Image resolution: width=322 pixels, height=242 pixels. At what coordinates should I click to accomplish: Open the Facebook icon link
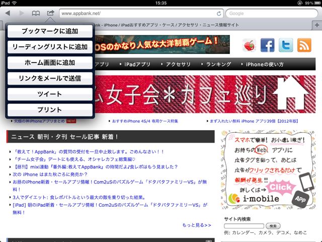click(x=267, y=45)
